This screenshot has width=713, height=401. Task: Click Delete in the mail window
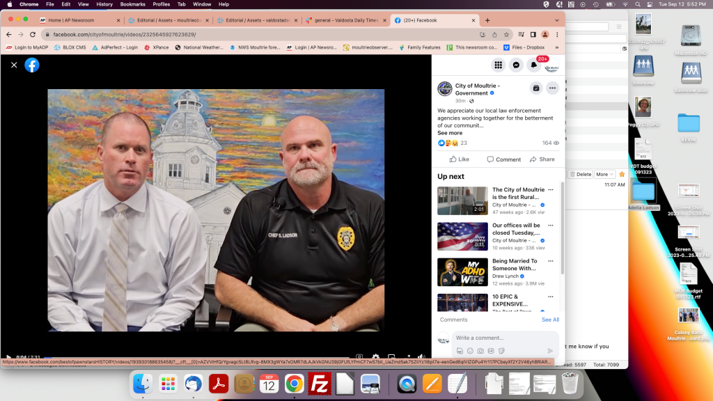pos(581,174)
